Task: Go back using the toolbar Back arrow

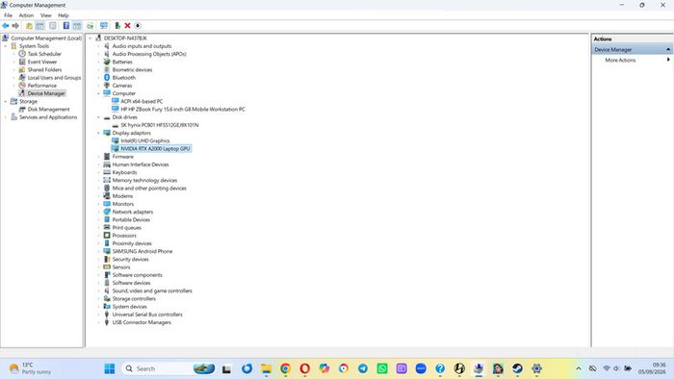Action: [x=6, y=26]
